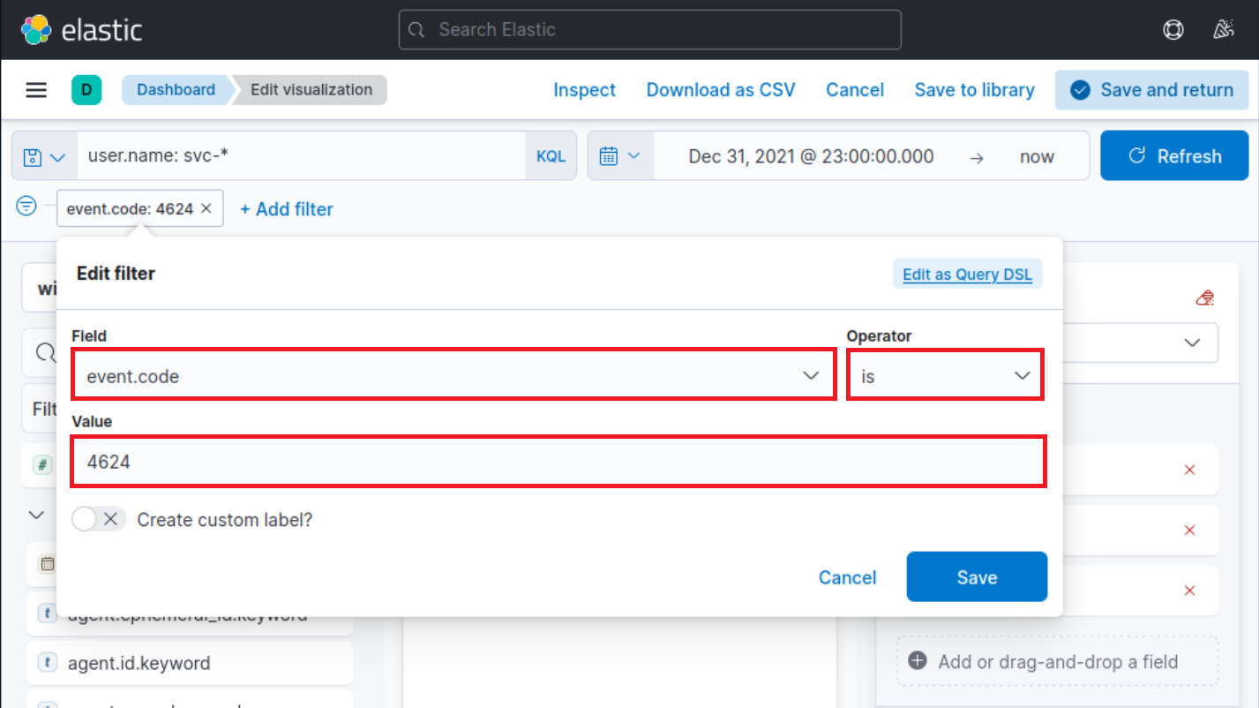Viewport: 1259px width, 708px height.
Task: Open the main navigation hamburger menu
Action: 35,89
